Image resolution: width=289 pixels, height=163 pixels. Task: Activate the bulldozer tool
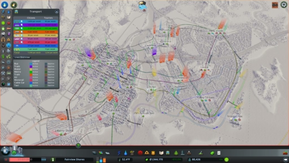(285, 153)
